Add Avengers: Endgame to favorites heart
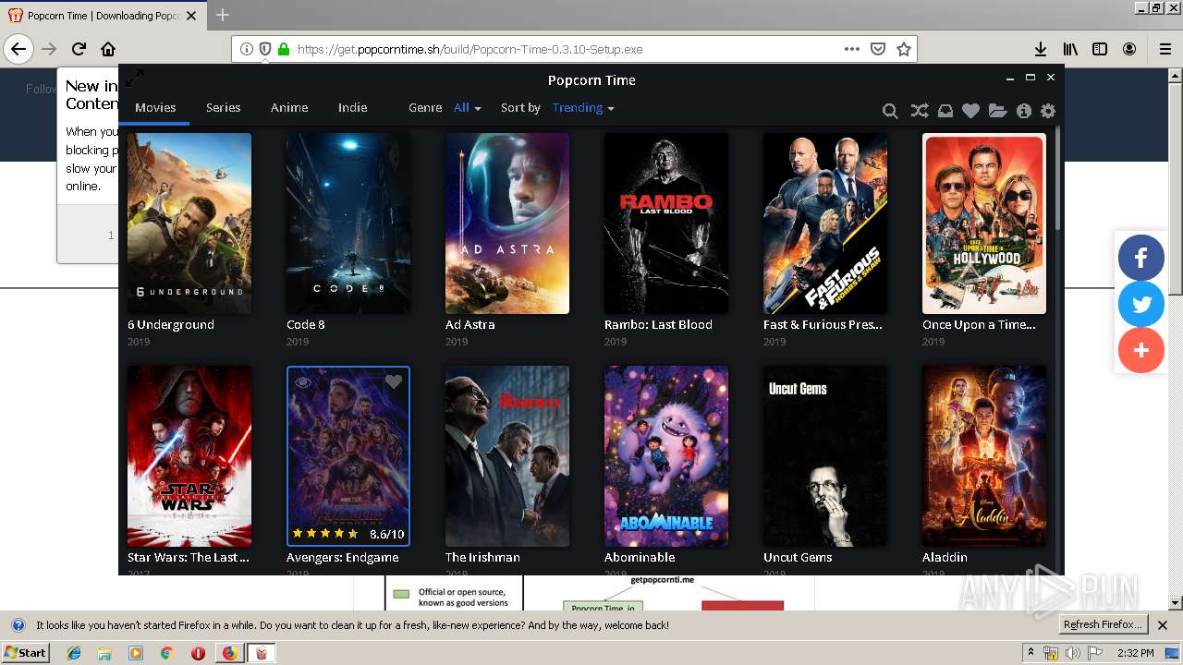The height and width of the screenshot is (665, 1183). [394, 381]
